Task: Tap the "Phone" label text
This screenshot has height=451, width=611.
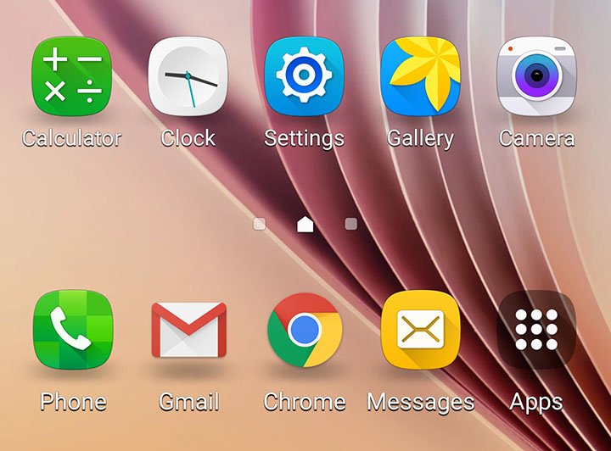Action: 73,402
